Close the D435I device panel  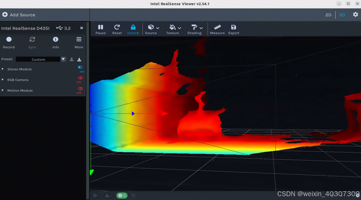coord(81,28)
